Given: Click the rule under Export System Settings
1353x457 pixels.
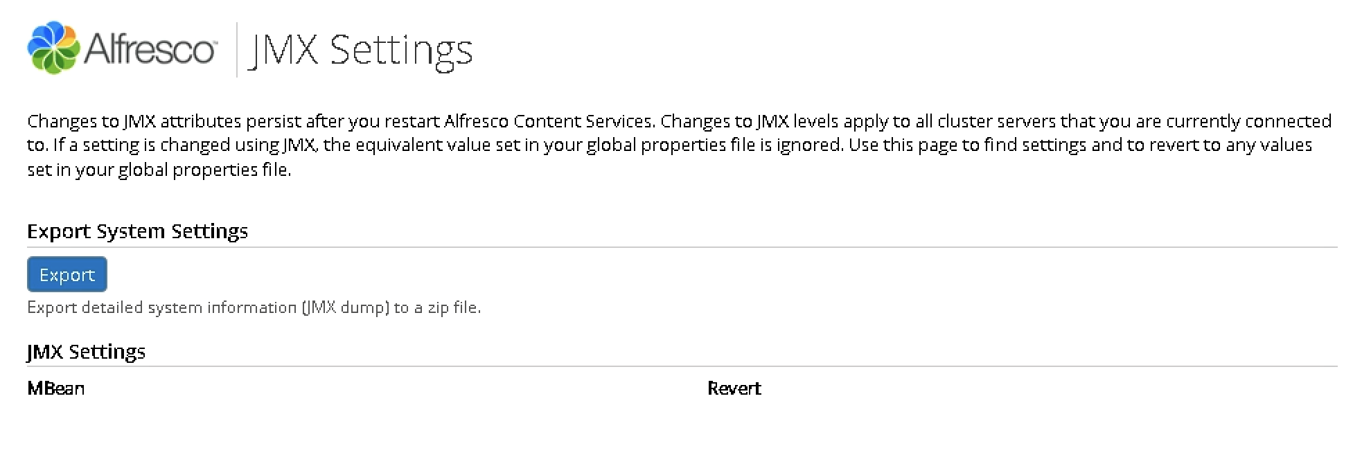Looking at the screenshot, I should point(682,247).
